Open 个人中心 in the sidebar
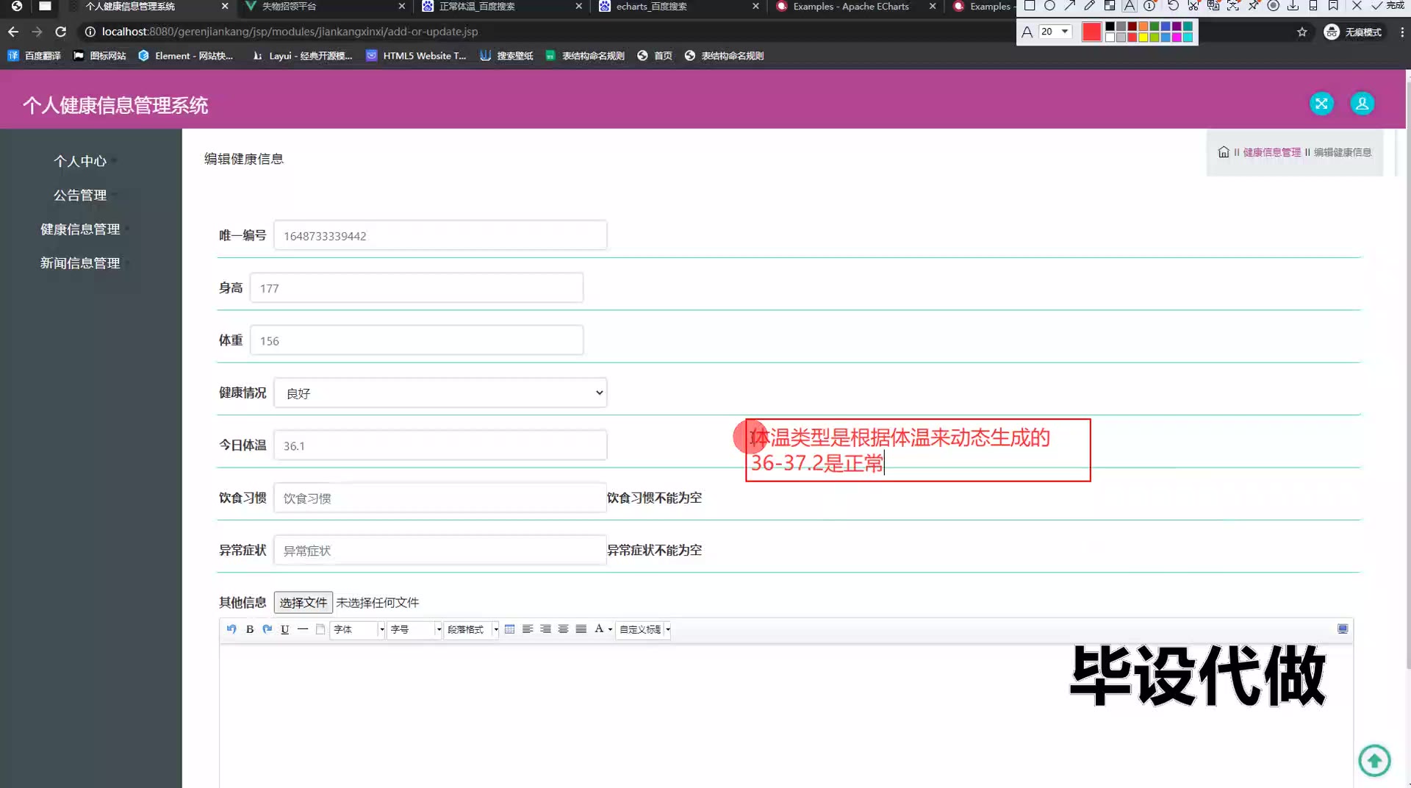 [80, 161]
